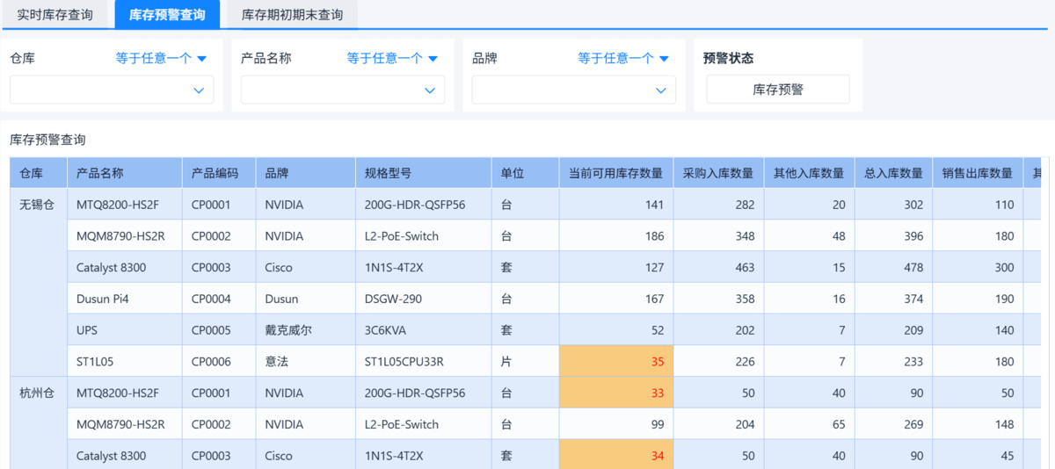Toggle the 库存预警 status button

pos(778,90)
